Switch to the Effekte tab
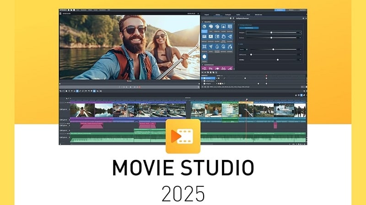 [x=218, y=15]
